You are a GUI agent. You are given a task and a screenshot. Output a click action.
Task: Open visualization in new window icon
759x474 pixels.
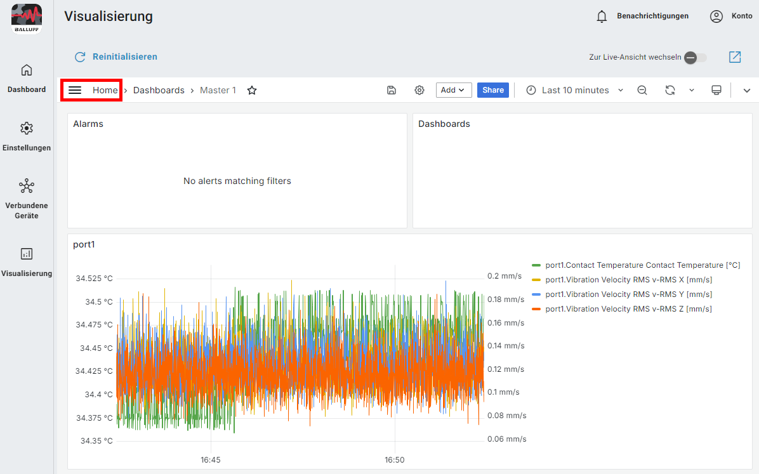pos(735,57)
